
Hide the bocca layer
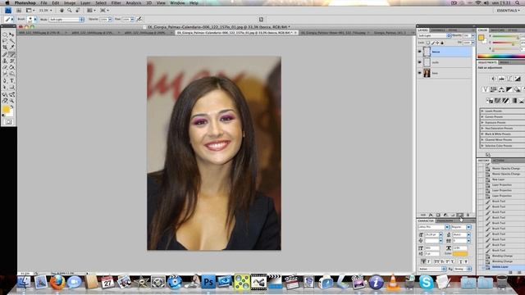[419, 52]
